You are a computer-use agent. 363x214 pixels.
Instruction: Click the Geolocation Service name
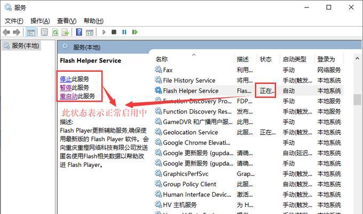pyautogui.click(x=191, y=132)
